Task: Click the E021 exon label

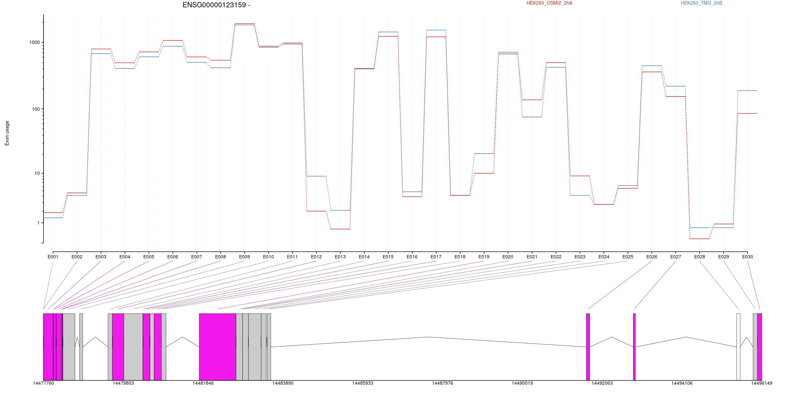Action: pos(532,257)
